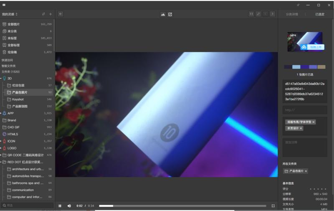Open file in external application icon
This screenshot has width=334, height=211.
point(170,14)
